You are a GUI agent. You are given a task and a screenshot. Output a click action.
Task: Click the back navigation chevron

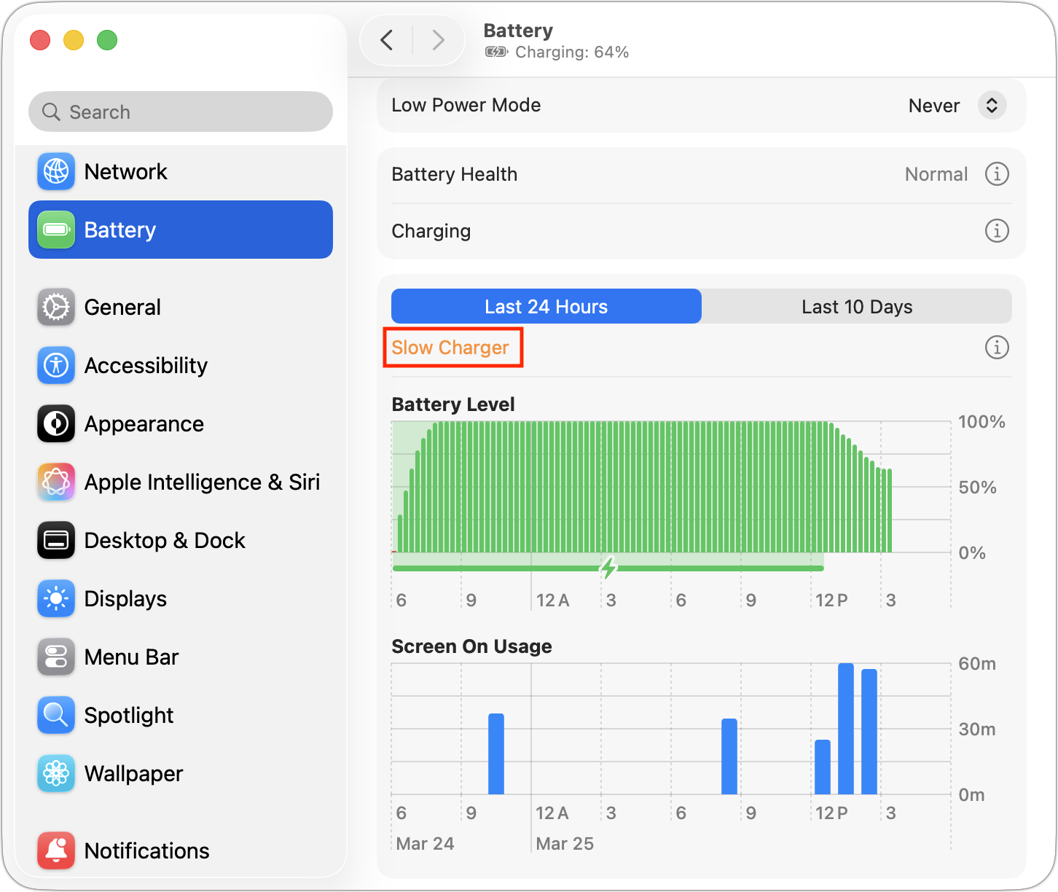tap(387, 40)
